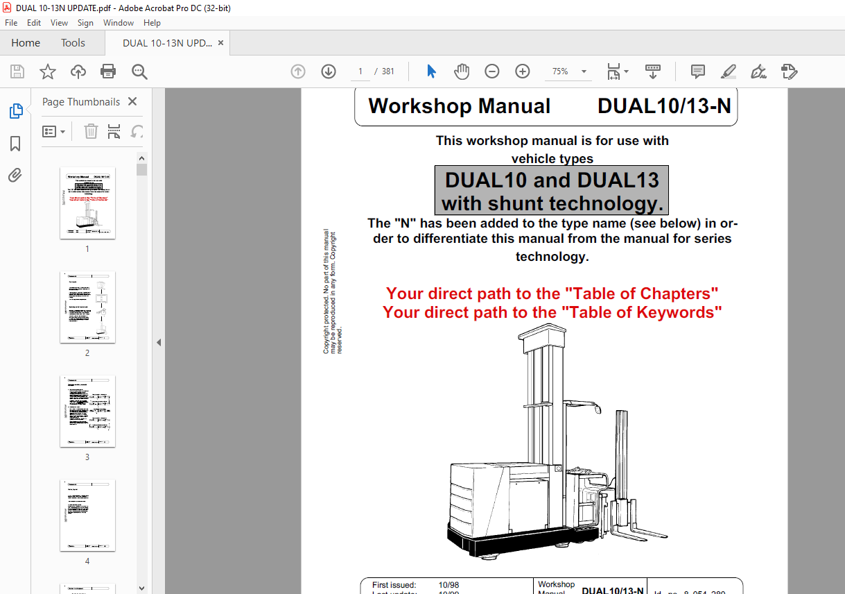Switch to the Tools tab

pyautogui.click(x=73, y=43)
